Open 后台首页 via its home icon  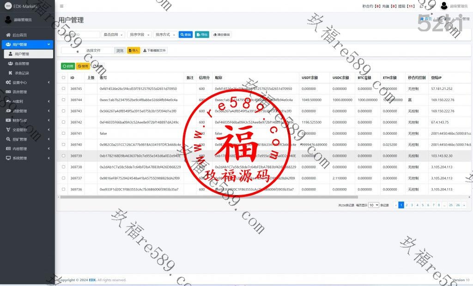pos(8,35)
